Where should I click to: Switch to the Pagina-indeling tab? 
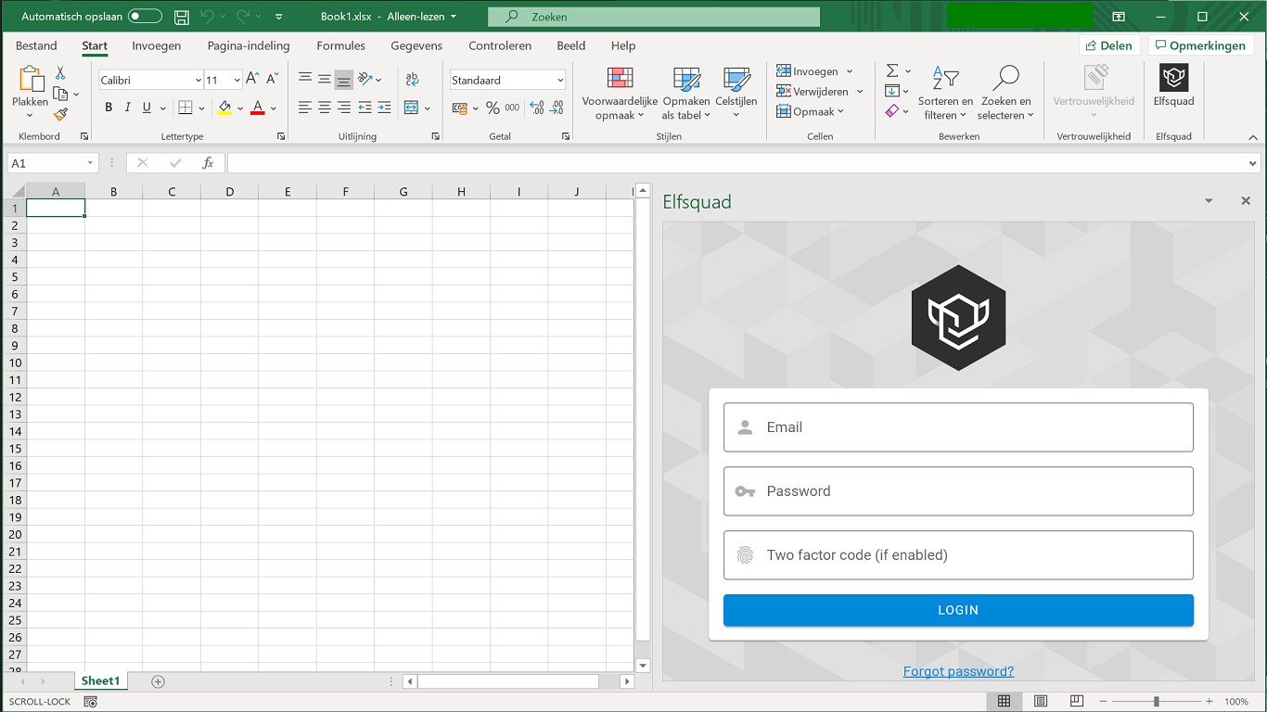point(249,45)
